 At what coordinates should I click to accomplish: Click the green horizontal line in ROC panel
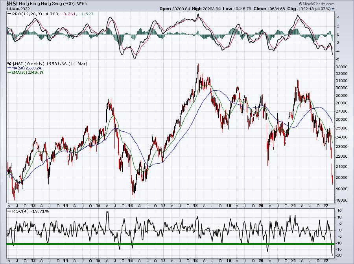pyautogui.click(x=170, y=244)
